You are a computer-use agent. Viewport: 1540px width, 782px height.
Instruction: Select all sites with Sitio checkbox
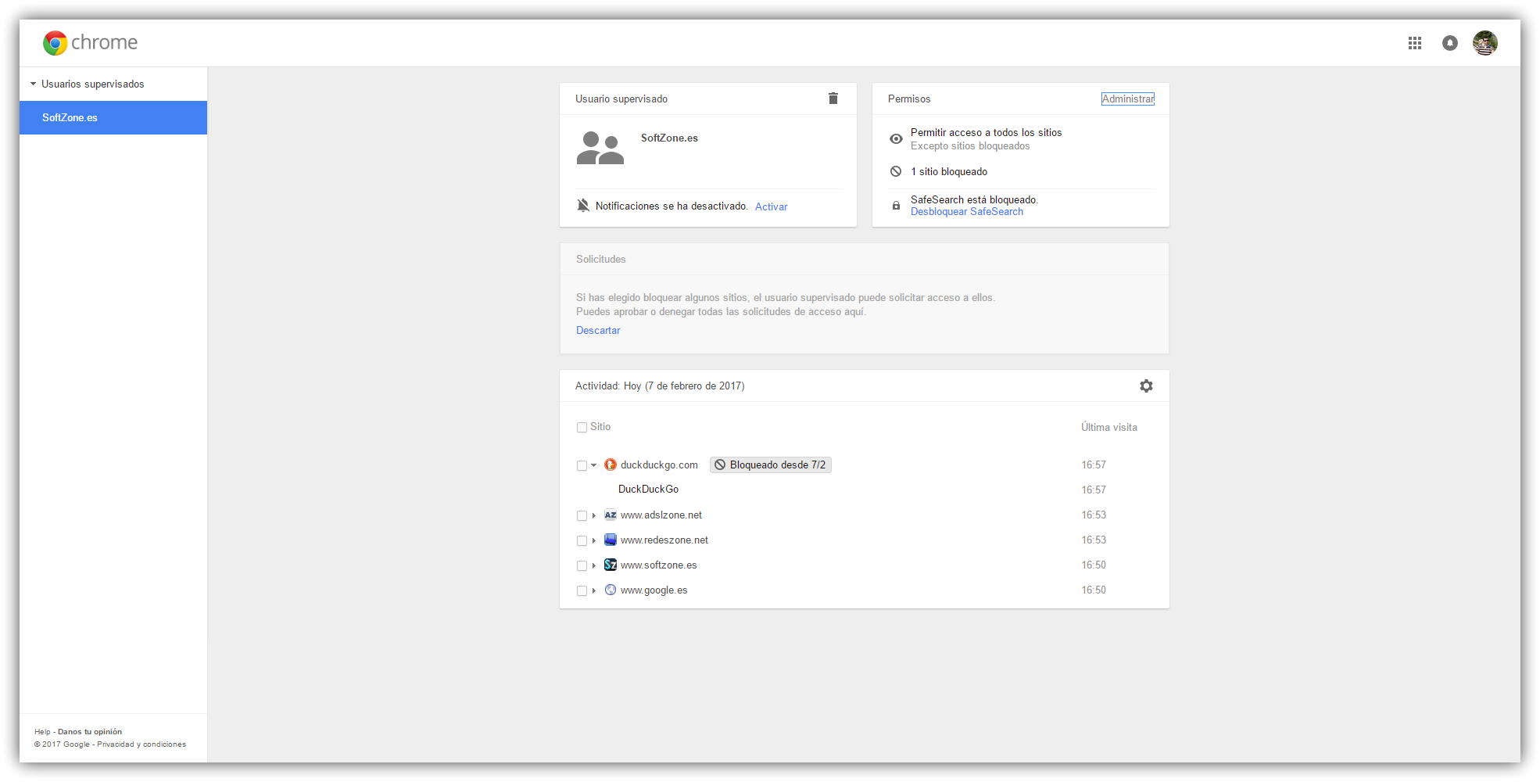pyautogui.click(x=582, y=428)
